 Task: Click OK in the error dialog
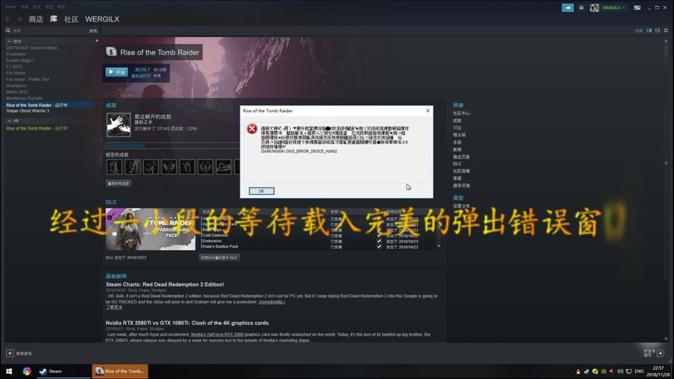(262, 191)
